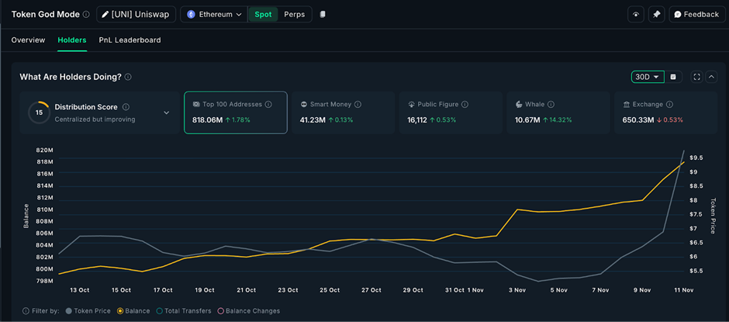
Task: Click the Feedback button
Action: 696,15
